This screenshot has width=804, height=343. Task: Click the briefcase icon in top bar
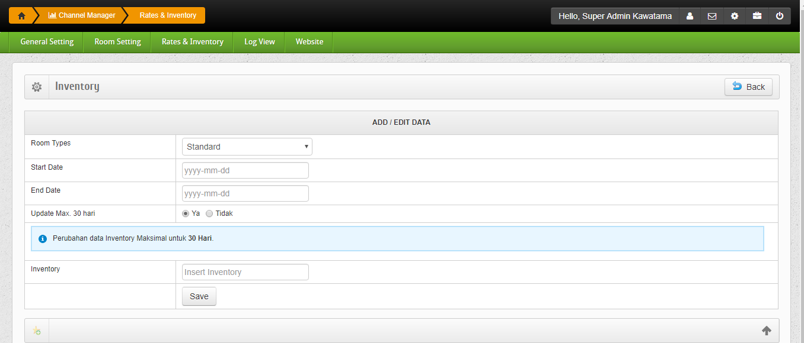pos(757,17)
